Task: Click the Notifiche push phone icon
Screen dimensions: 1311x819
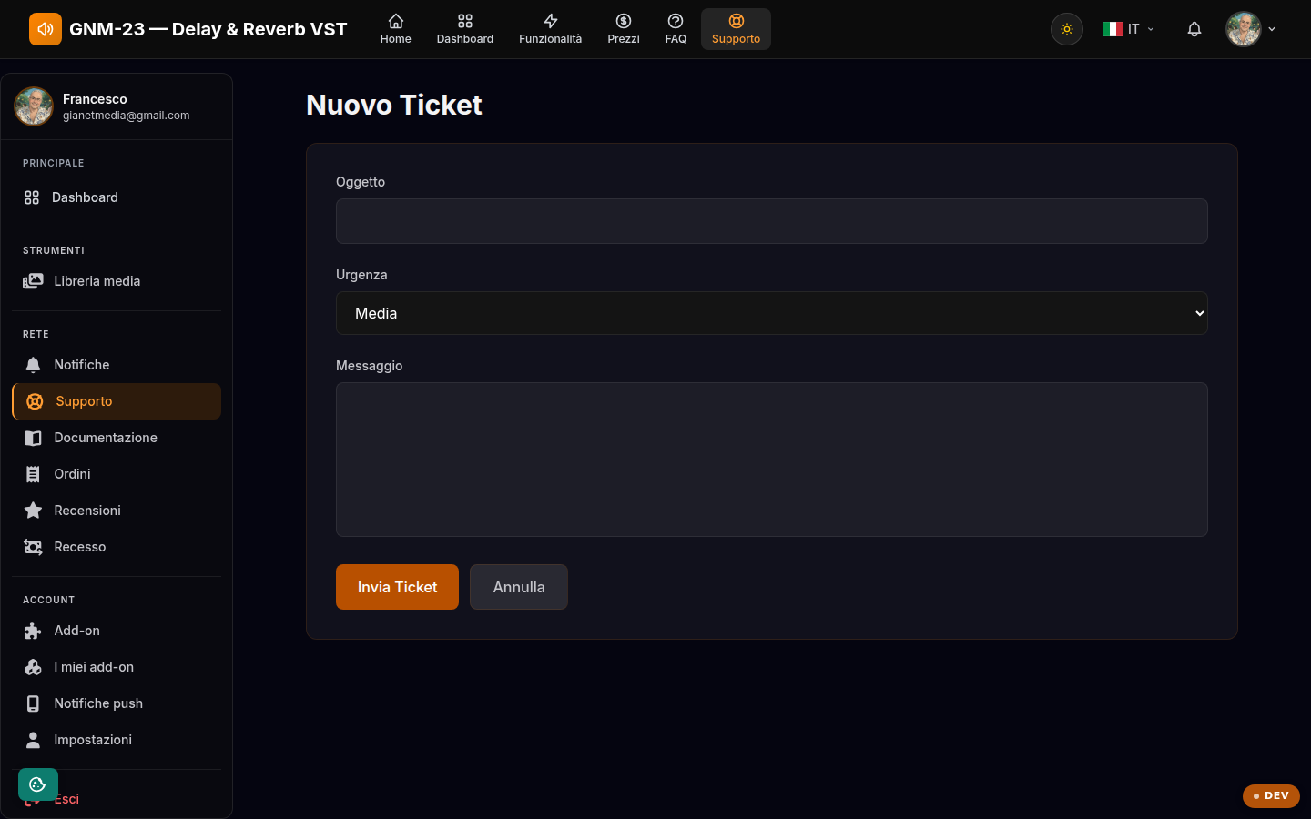Action: (33, 703)
